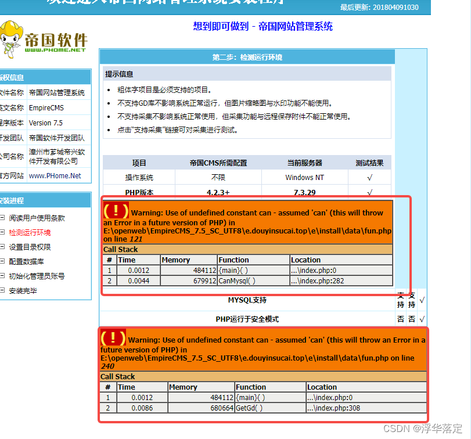Click the 点击"支持采集"链接可对采集进行测试 tip line
471x439 pixels.
tap(178, 130)
